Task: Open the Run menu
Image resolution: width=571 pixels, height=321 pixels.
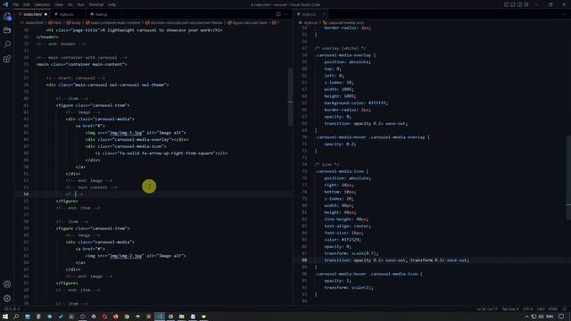Action: [x=80, y=4]
